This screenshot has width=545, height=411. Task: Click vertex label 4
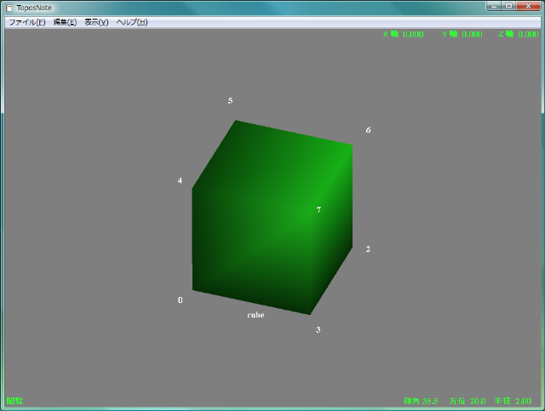(x=180, y=180)
